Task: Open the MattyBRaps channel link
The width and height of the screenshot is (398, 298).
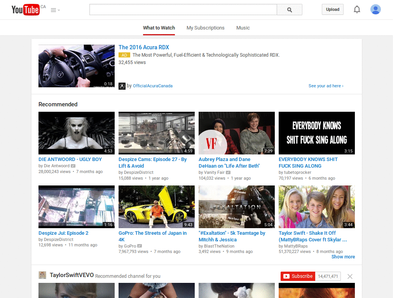Action: click(x=296, y=246)
